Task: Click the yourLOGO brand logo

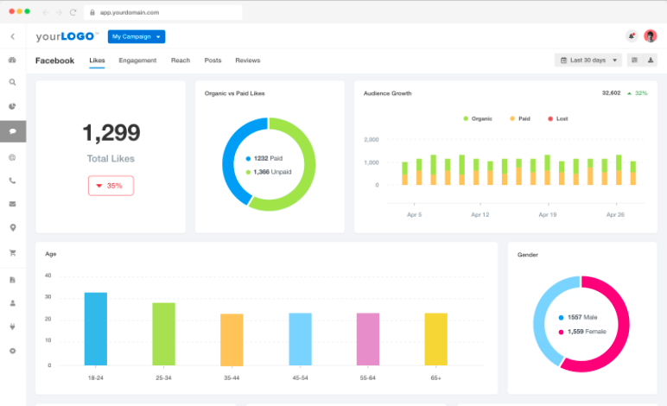Action: point(67,36)
